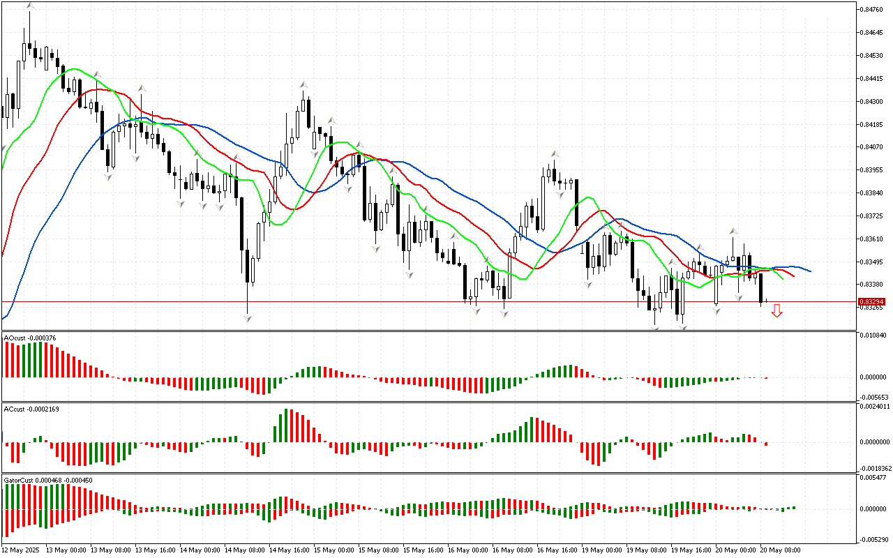Screen dimensions: 893x558
Task: Click the right end of blue Alligator line
Action: click(x=809, y=271)
